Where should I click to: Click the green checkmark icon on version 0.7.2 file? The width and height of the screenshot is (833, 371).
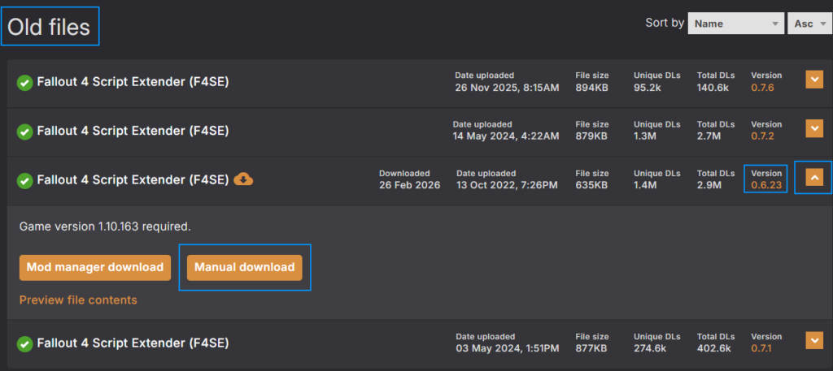[x=25, y=131]
